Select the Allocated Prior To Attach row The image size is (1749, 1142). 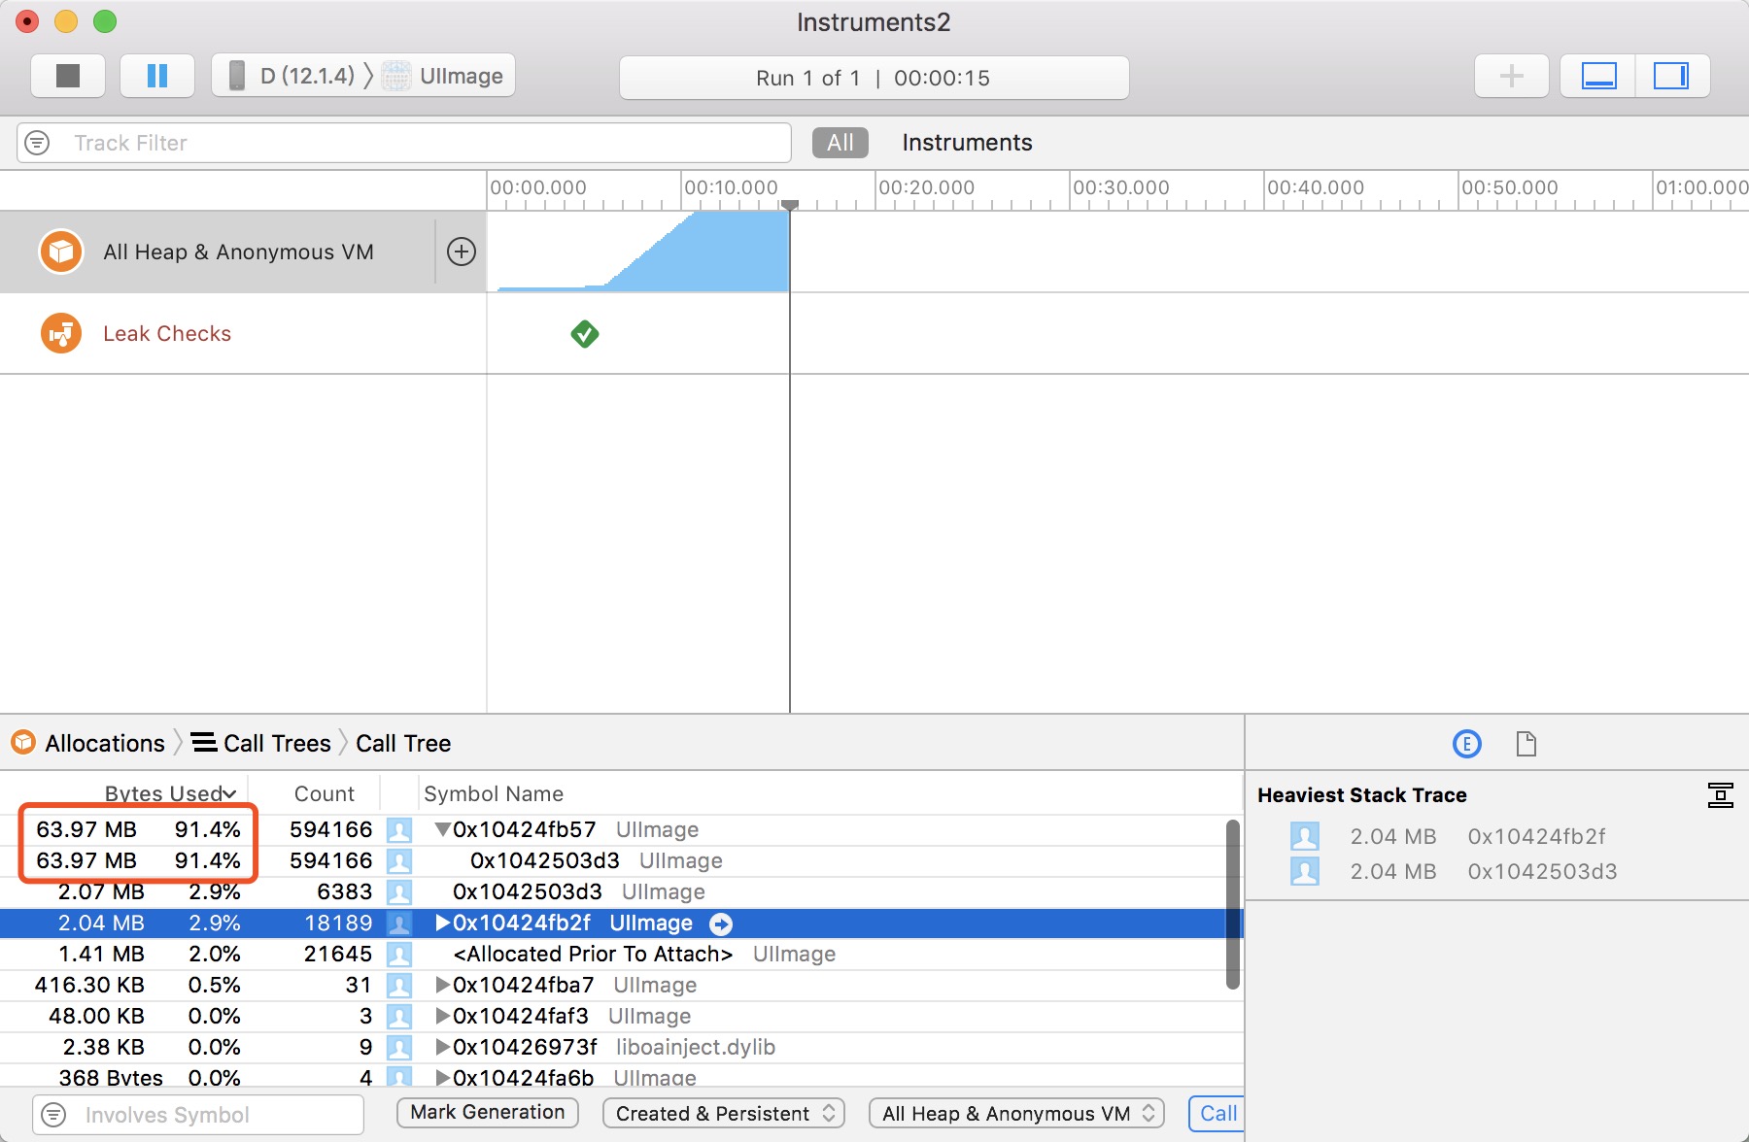point(622,954)
